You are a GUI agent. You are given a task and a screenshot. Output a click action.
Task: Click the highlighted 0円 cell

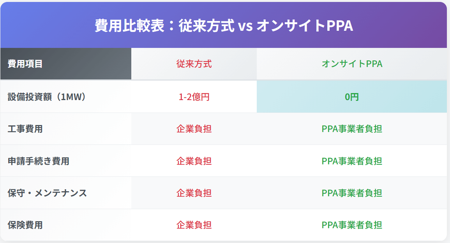tap(352, 97)
